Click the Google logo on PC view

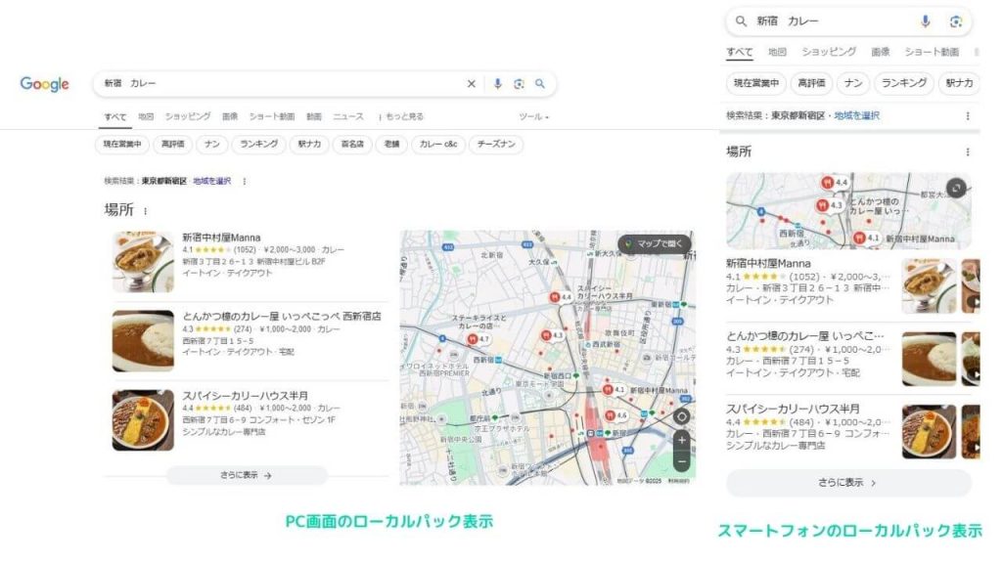click(x=44, y=84)
